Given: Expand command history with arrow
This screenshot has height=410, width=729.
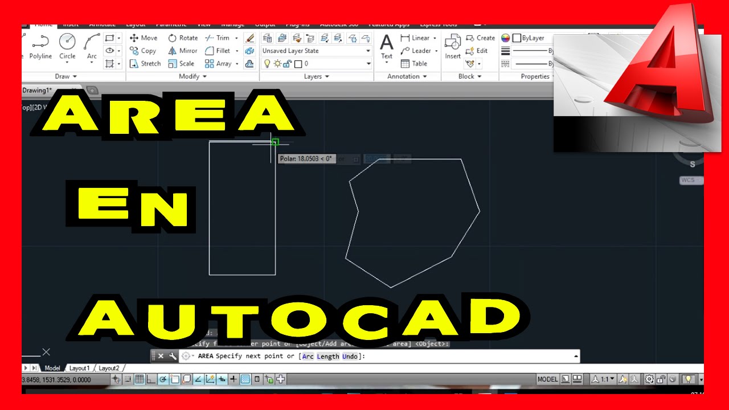Looking at the screenshot, I should point(576,356).
